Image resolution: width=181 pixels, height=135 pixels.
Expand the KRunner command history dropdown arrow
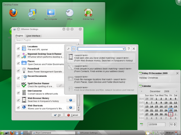point(124,49)
